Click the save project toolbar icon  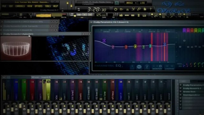point(121,9)
